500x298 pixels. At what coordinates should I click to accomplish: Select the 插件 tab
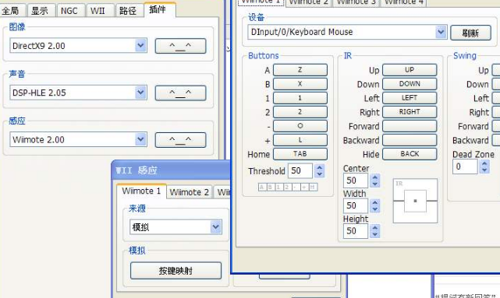click(159, 9)
